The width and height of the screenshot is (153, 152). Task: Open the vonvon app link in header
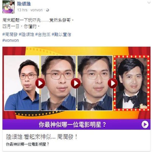coord(36,10)
